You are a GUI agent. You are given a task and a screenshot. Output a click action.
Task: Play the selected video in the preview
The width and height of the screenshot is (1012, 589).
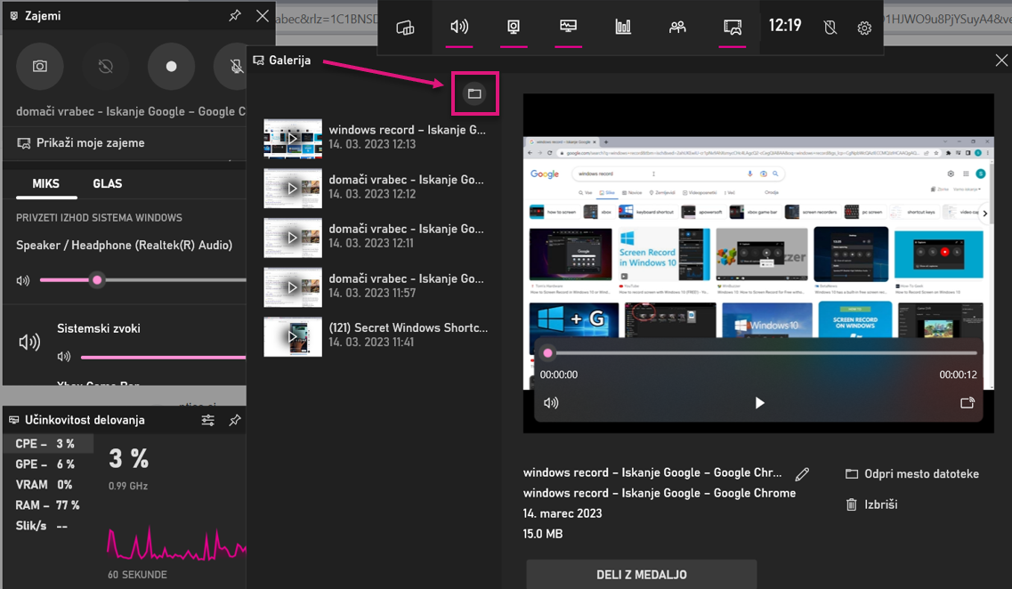click(759, 402)
